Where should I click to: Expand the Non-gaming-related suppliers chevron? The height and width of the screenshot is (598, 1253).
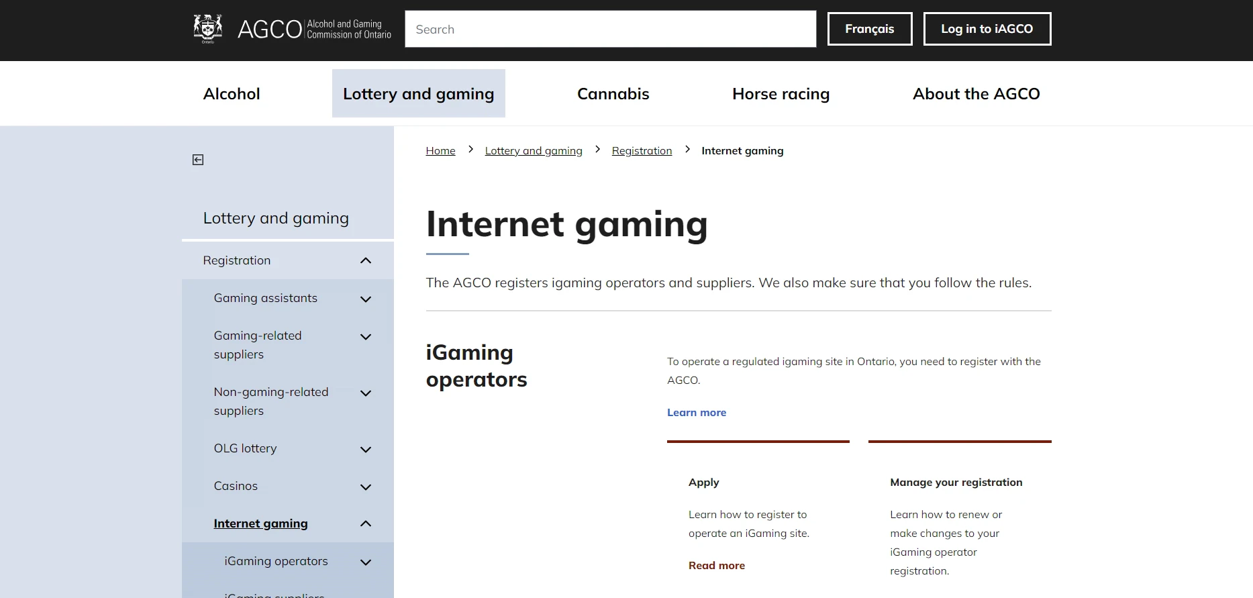(366, 393)
